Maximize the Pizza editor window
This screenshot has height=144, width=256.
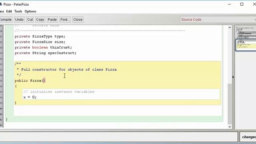[242, 4]
